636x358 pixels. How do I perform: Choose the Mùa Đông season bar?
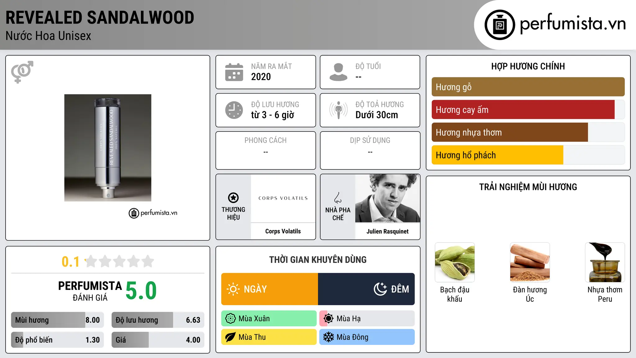(367, 337)
